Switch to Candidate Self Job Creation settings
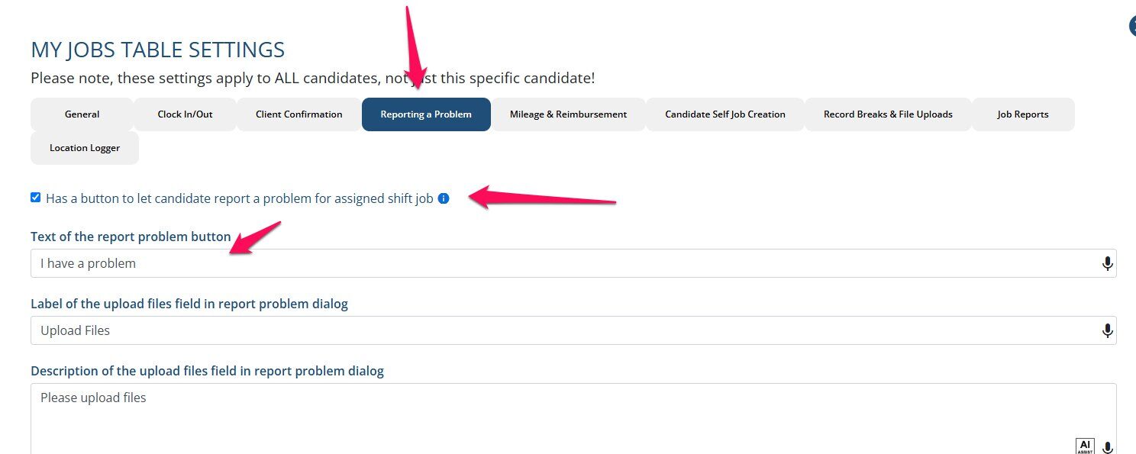The width and height of the screenshot is (1136, 454). point(724,114)
